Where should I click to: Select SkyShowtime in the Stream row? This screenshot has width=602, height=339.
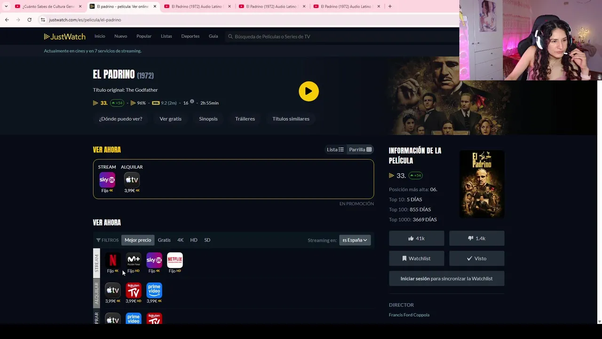pyautogui.click(x=154, y=260)
